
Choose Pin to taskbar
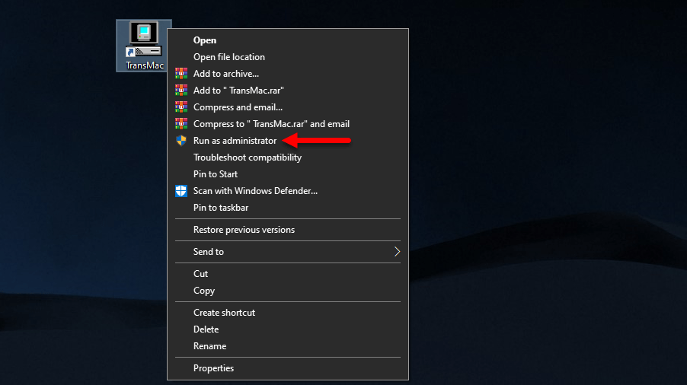coord(288,208)
